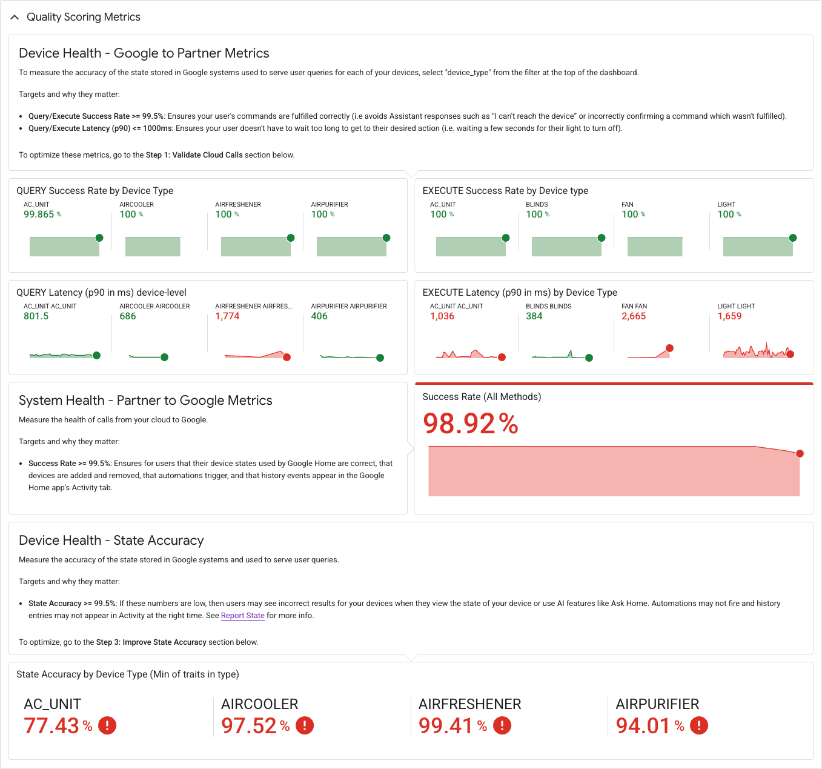Select the 98.92% Success Rate value
This screenshot has height=769, width=822.
(x=471, y=424)
